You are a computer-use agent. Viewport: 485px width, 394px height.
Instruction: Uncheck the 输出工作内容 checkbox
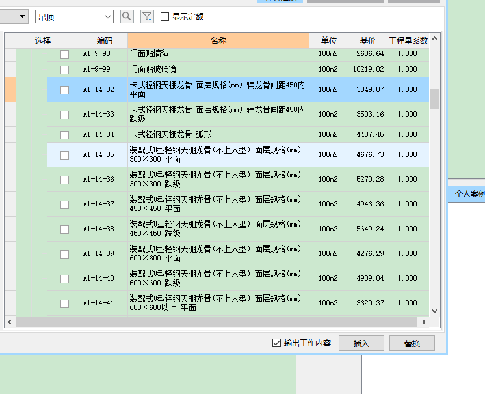(276, 343)
